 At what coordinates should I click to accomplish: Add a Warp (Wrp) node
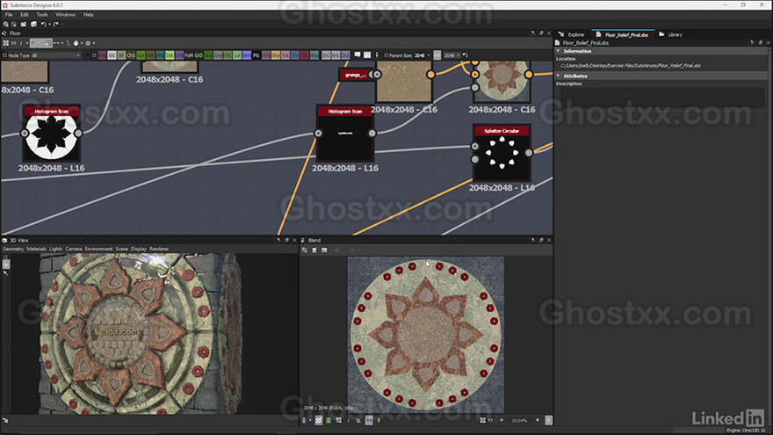[314, 55]
